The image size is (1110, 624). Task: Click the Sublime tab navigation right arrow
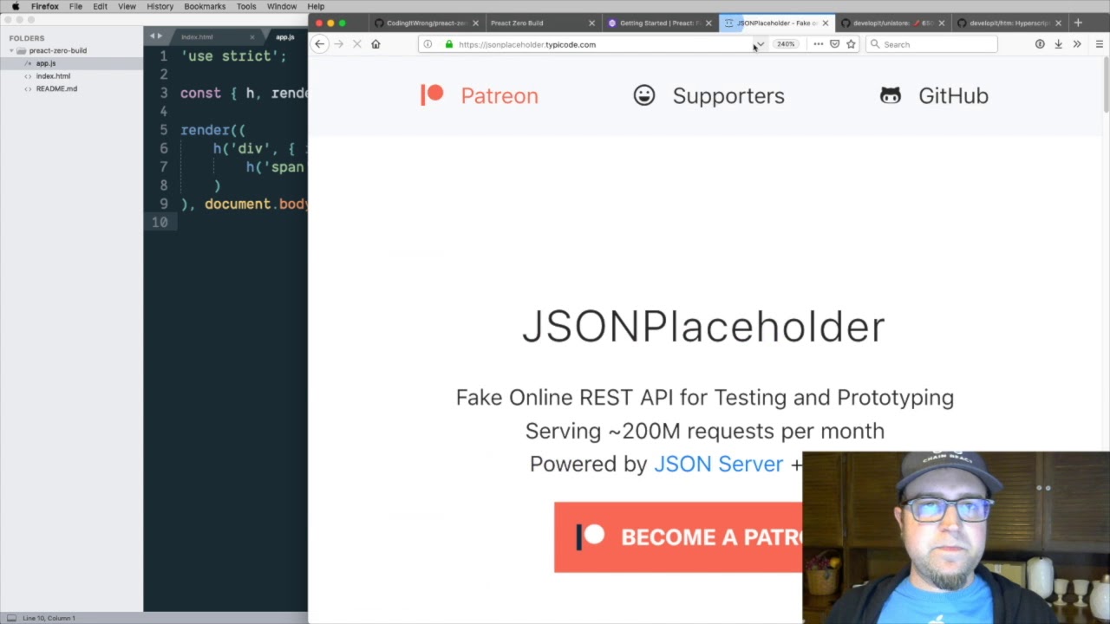pyautogui.click(x=160, y=36)
